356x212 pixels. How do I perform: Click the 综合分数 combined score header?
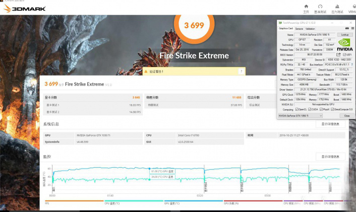click(254, 98)
